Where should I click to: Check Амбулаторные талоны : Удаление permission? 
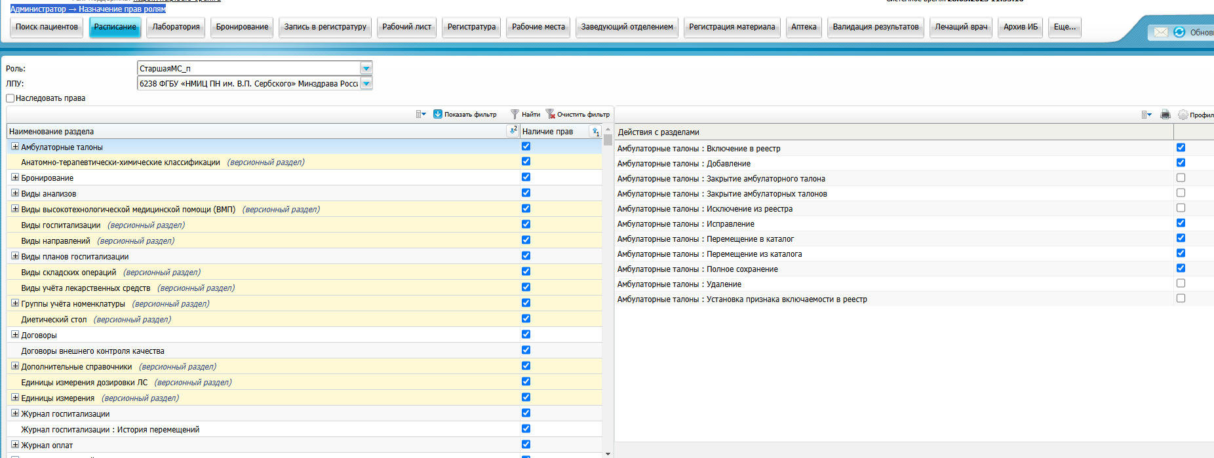click(1181, 284)
